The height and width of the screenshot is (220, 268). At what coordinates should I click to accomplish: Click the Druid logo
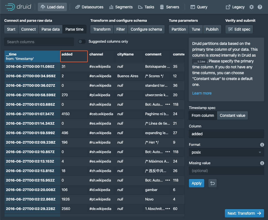pyautogui.click(x=18, y=7)
